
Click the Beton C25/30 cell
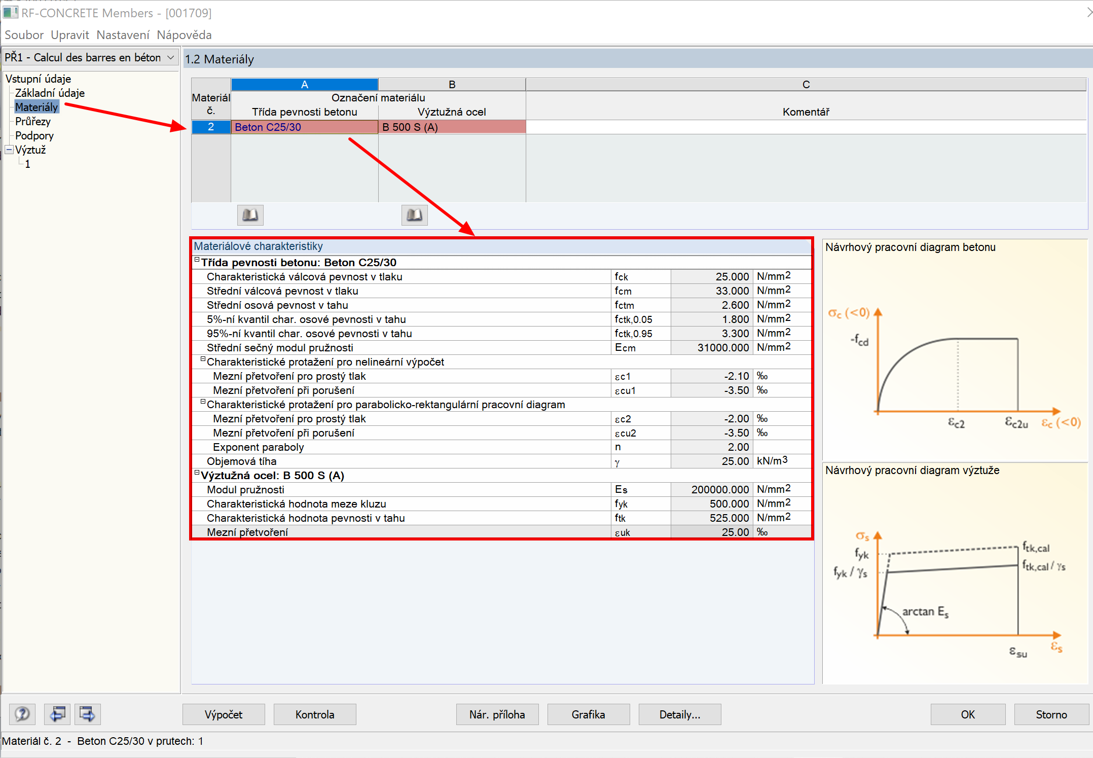point(304,127)
